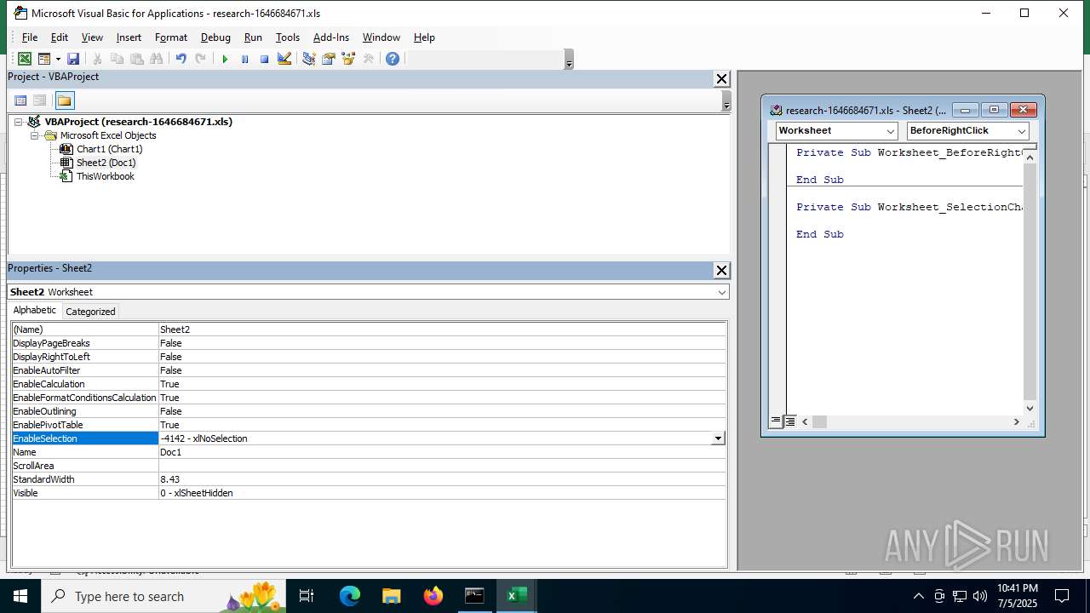Select ThisWorkbook in project tree

105,176
